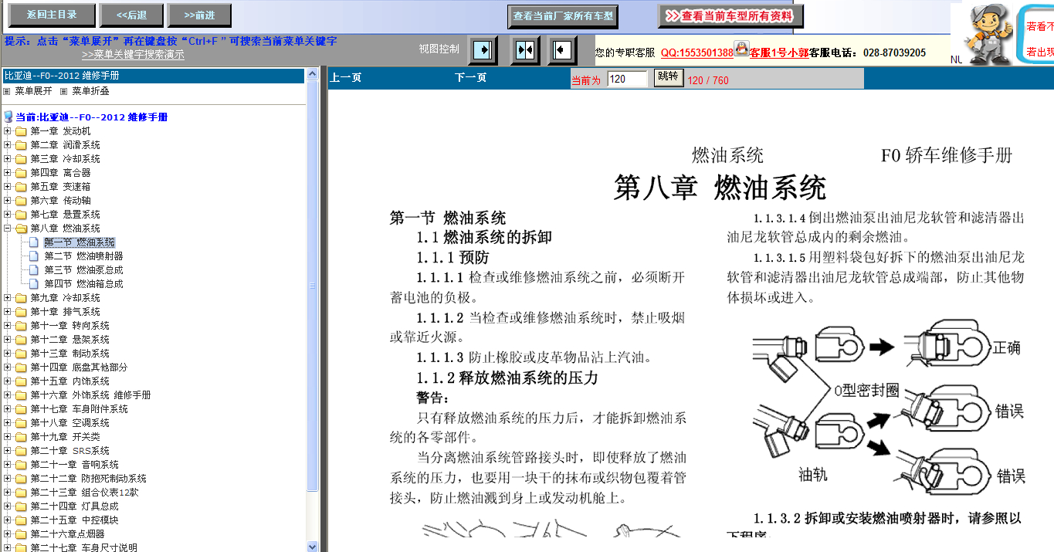Click folder icon of 第二十章 SRS系统

[x=21, y=451]
